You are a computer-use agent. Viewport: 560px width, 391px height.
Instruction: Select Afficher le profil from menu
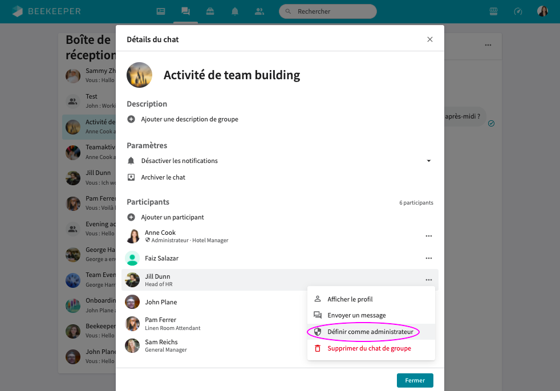(350, 299)
